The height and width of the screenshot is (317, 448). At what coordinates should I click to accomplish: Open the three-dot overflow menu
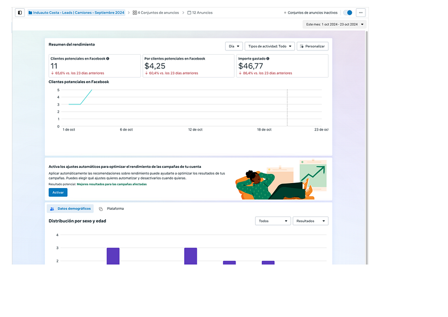coord(359,12)
